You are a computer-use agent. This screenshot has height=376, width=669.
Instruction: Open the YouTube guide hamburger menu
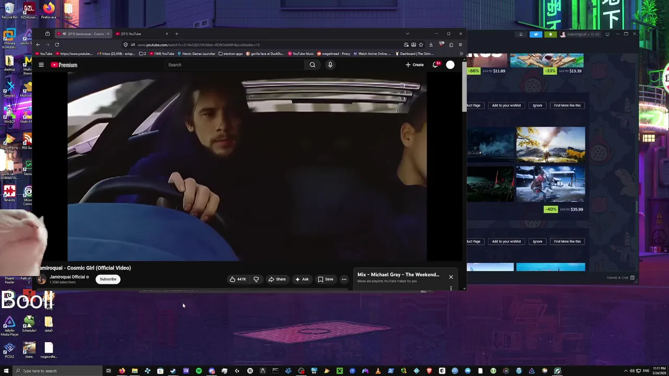(41, 65)
